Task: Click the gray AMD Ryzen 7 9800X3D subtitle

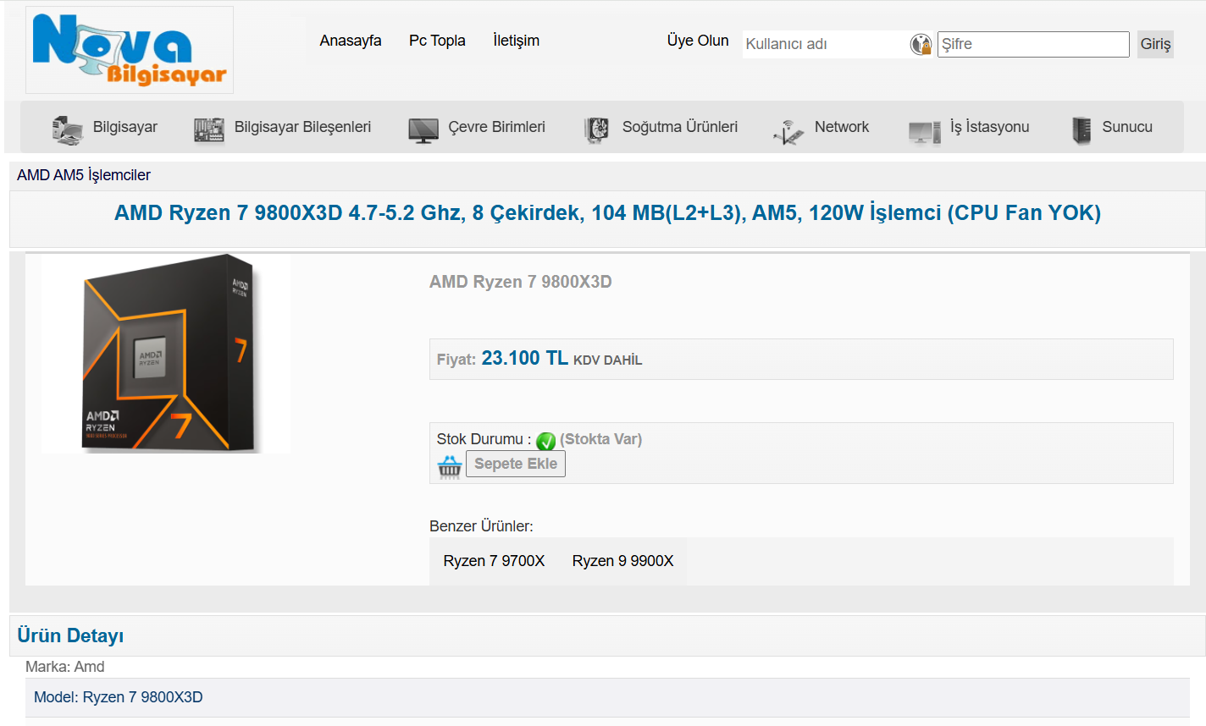Action: (x=520, y=282)
